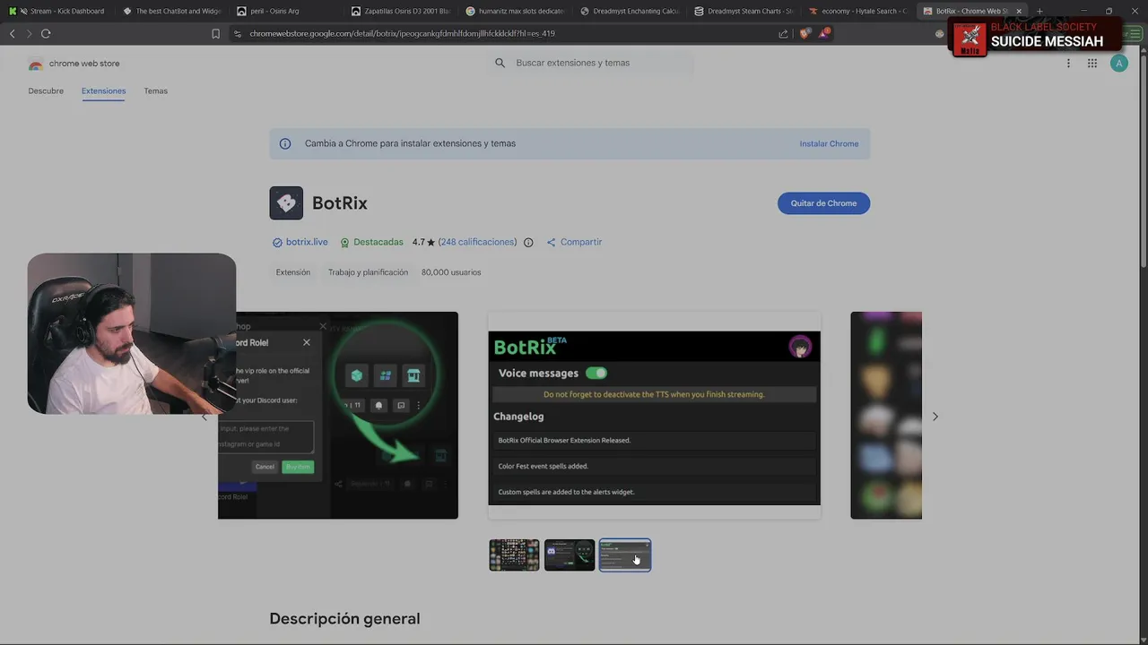Open a new browser tab with plus
The height and width of the screenshot is (645, 1148).
click(1039, 11)
